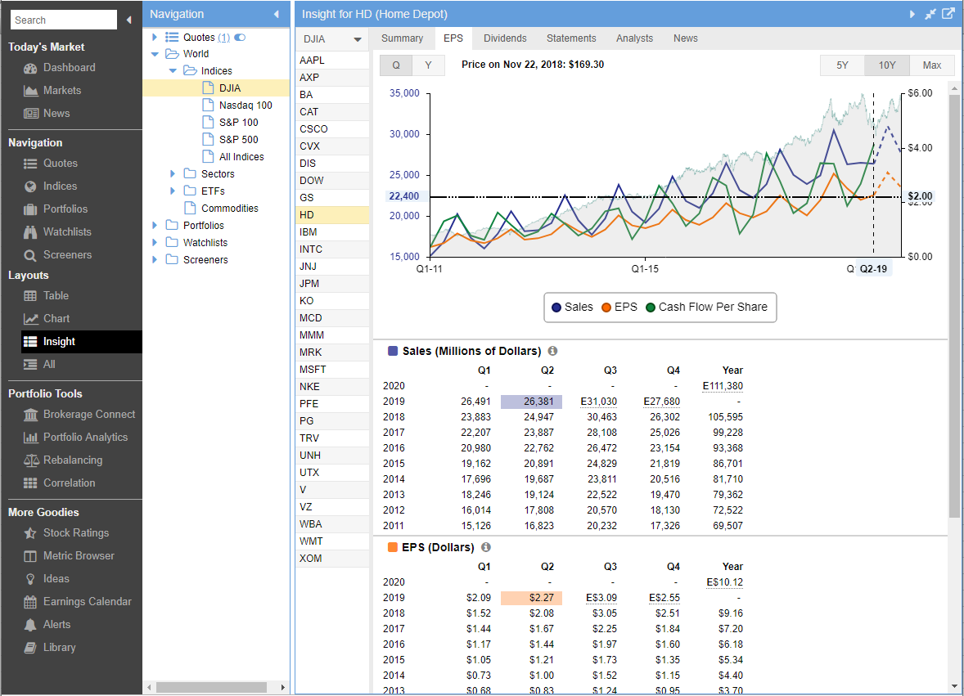Switch chart to yearly with Y button
Image resolution: width=964 pixels, height=696 pixels.
point(429,65)
